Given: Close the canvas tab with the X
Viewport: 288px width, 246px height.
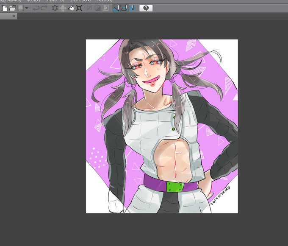Looking at the screenshot, I should 14,16.
